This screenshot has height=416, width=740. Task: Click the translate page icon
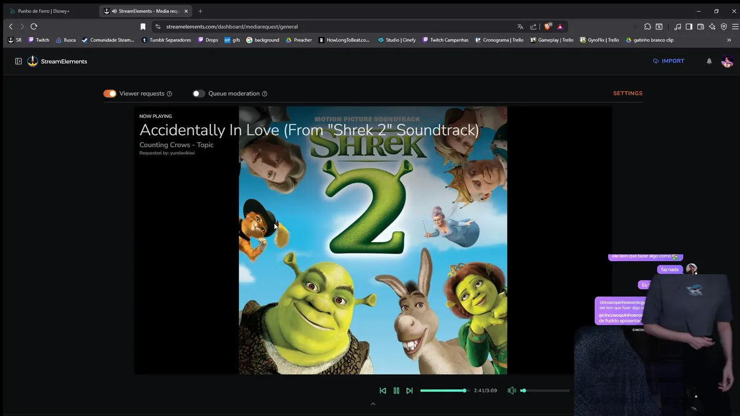pos(520,27)
